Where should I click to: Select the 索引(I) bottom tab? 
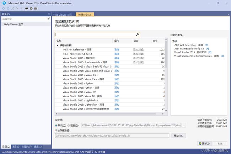coord(16,147)
